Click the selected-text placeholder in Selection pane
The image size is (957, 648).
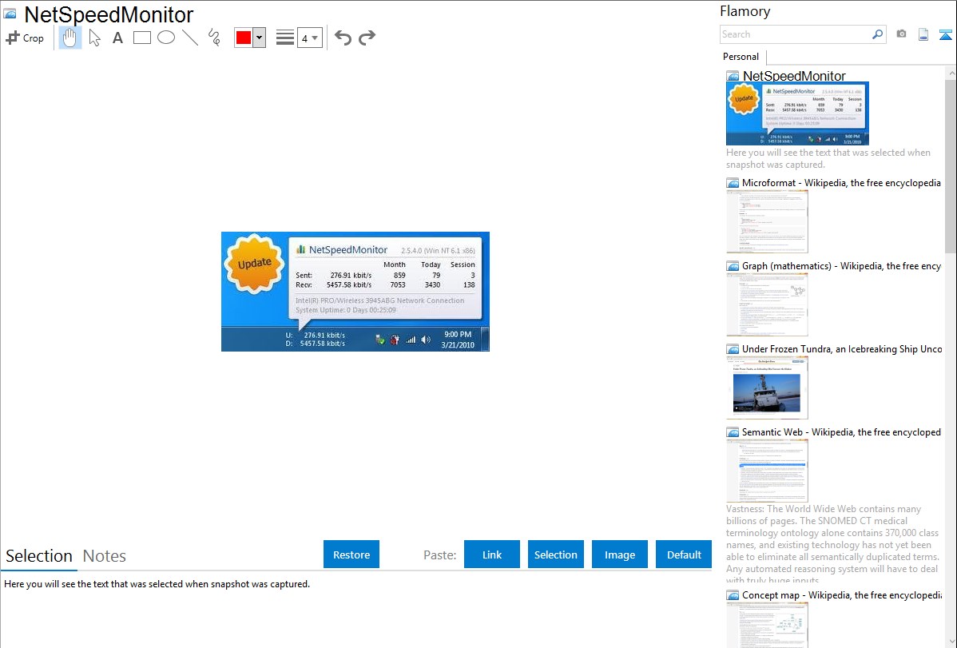click(157, 584)
